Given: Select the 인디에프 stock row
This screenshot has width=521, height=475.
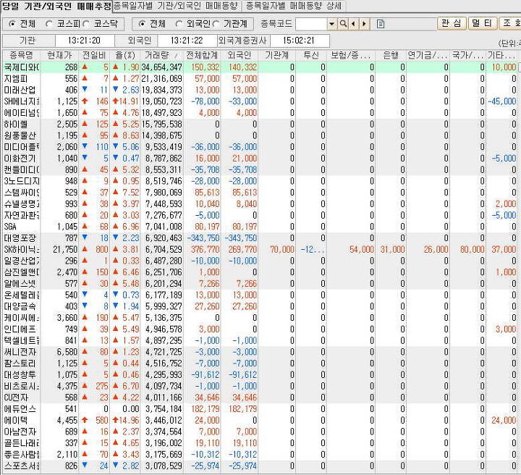Looking at the screenshot, I should [x=260, y=329].
